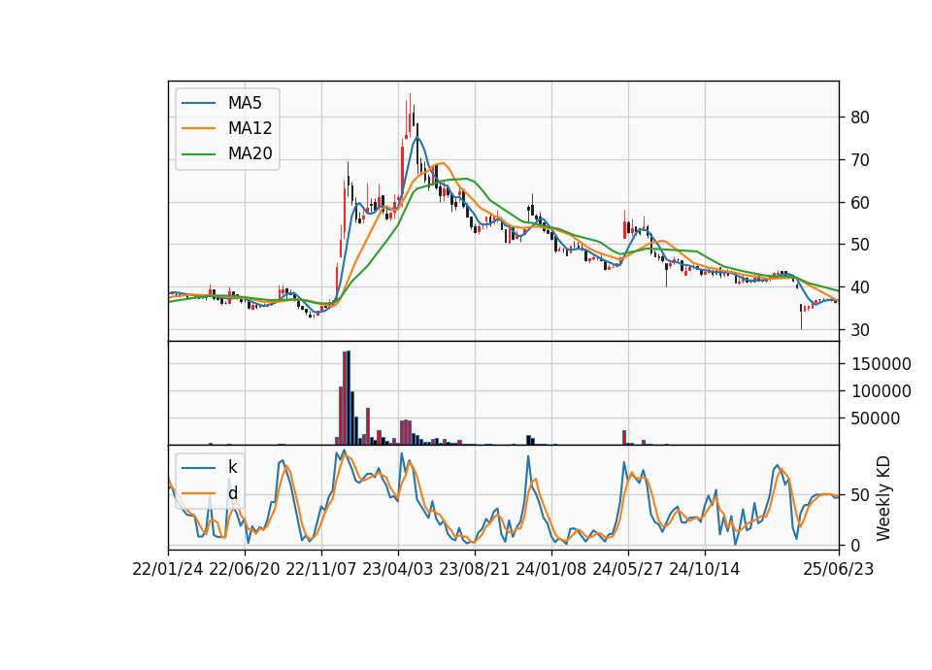Click the d legend label

(x=233, y=493)
